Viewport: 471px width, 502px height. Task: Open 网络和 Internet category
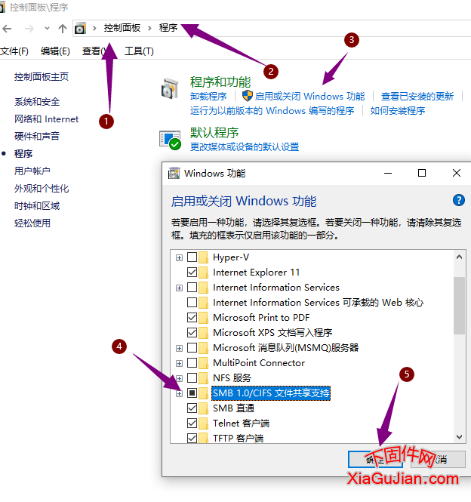47,119
